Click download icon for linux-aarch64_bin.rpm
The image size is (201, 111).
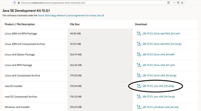(139, 33)
